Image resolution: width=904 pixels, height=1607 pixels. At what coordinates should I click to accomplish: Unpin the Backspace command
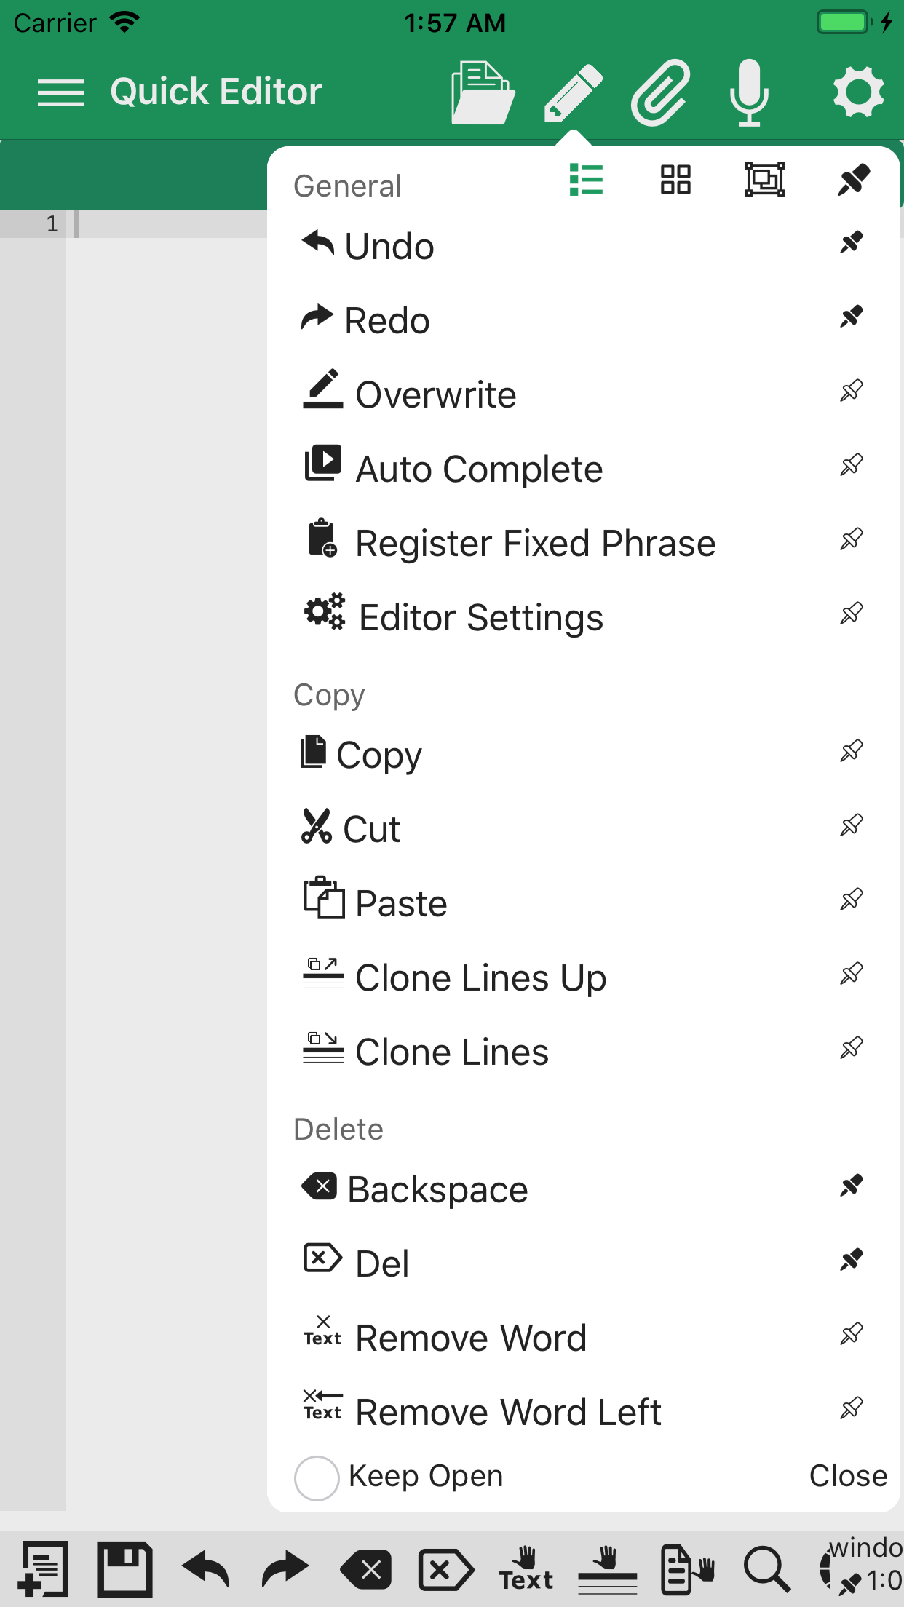coord(851,1186)
